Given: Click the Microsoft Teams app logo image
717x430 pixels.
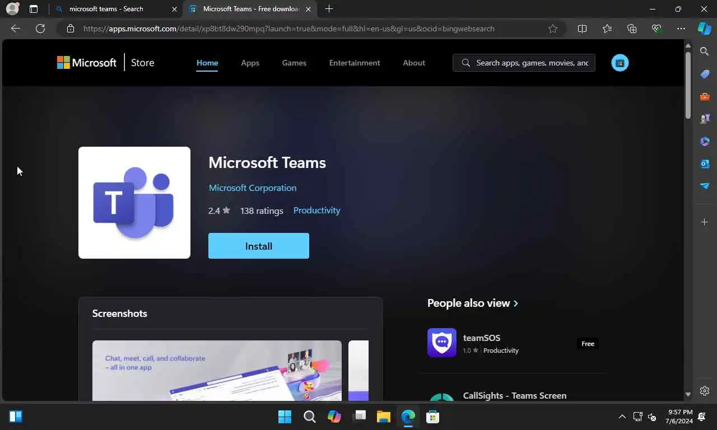Looking at the screenshot, I should point(134,203).
